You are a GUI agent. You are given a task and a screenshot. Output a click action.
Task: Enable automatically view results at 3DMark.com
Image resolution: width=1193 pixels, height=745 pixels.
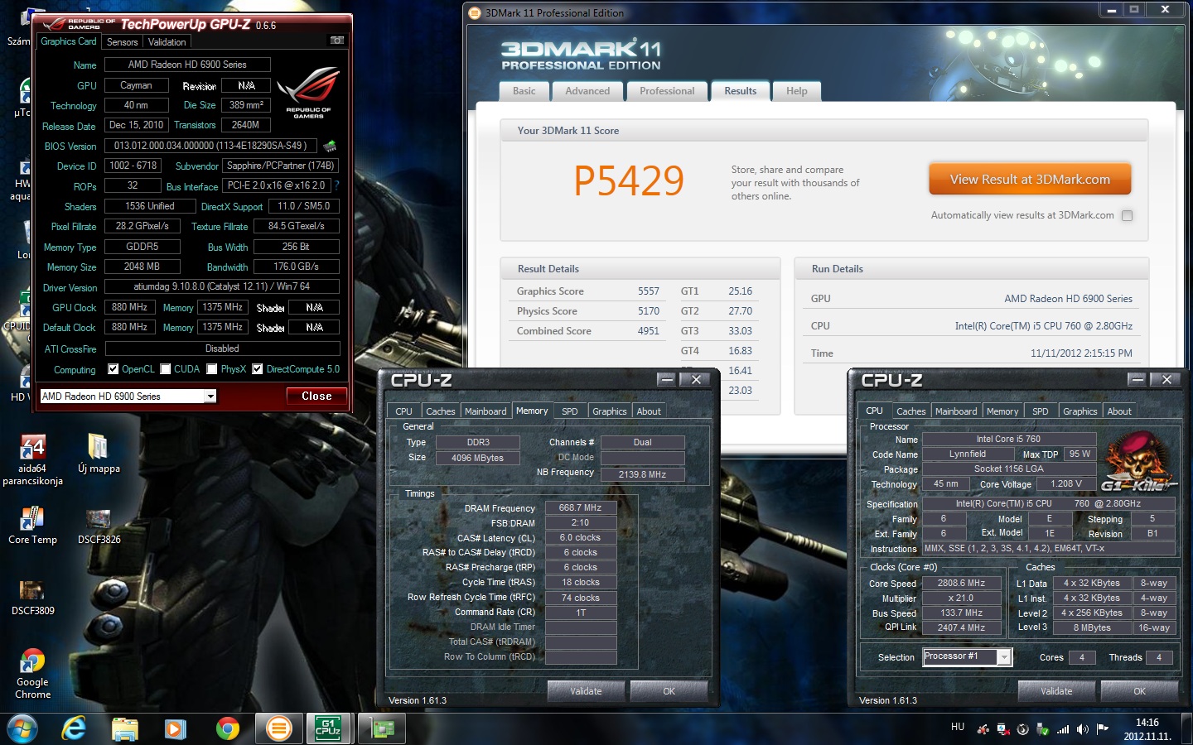click(x=1127, y=215)
